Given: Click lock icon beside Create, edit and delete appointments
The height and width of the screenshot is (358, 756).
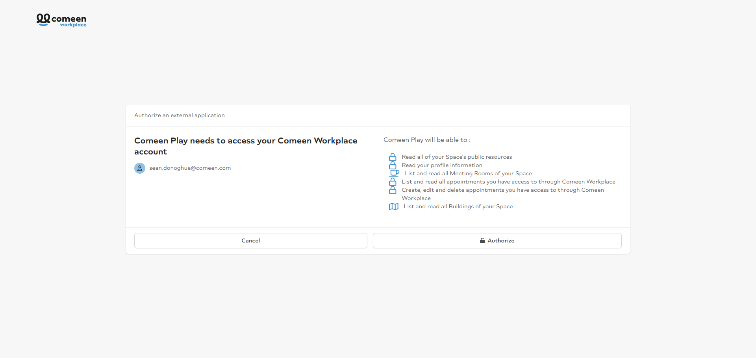Looking at the screenshot, I should tap(393, 190).
